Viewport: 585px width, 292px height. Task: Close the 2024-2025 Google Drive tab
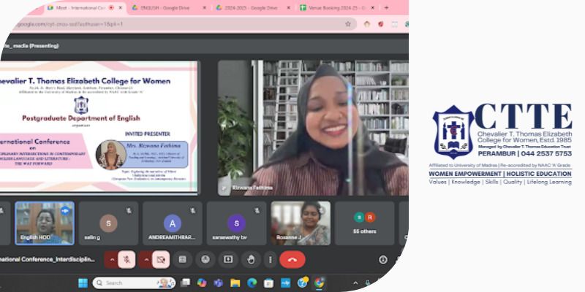tap(288, 8)
